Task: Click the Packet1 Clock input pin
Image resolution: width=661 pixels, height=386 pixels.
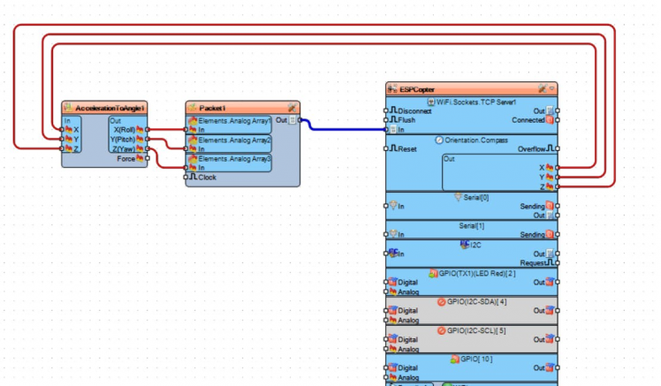Action: pos(186,177)
